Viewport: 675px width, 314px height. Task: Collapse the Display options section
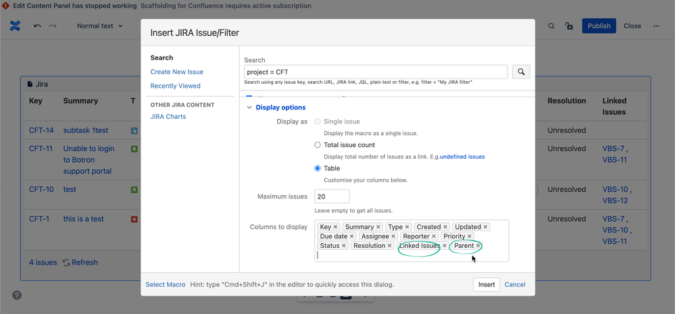coord(276,107)
